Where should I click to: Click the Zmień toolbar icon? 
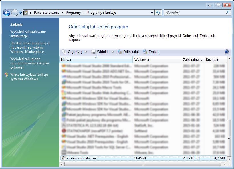tap(145, 52)
